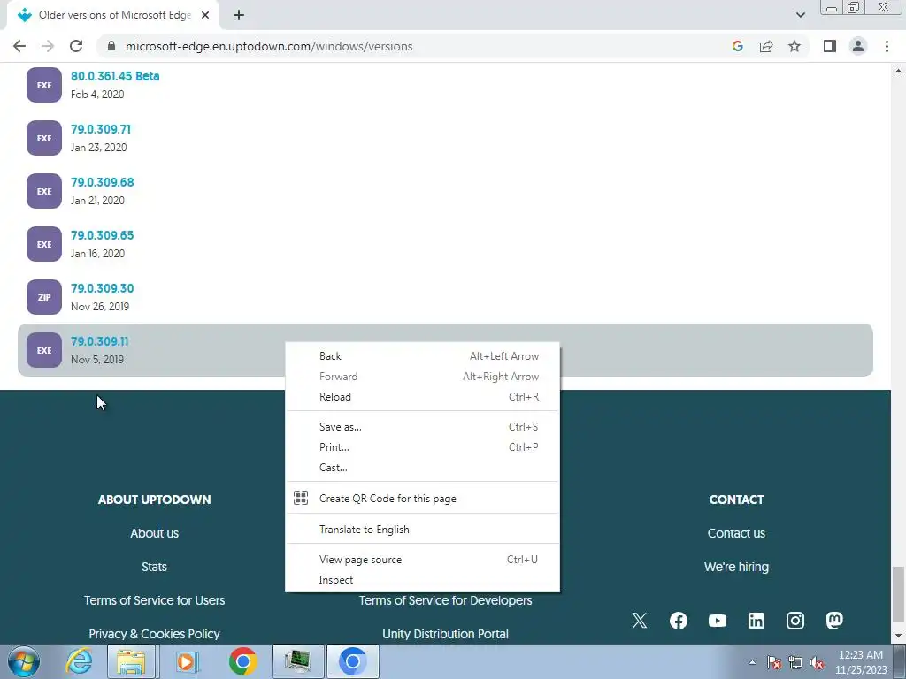This screenshot has height=679, width=906.
Task: Select View page source
Action: (x=422, y=560)
